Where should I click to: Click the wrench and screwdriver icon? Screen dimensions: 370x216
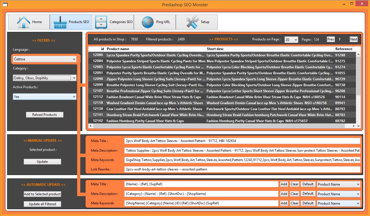coord(192,22)
